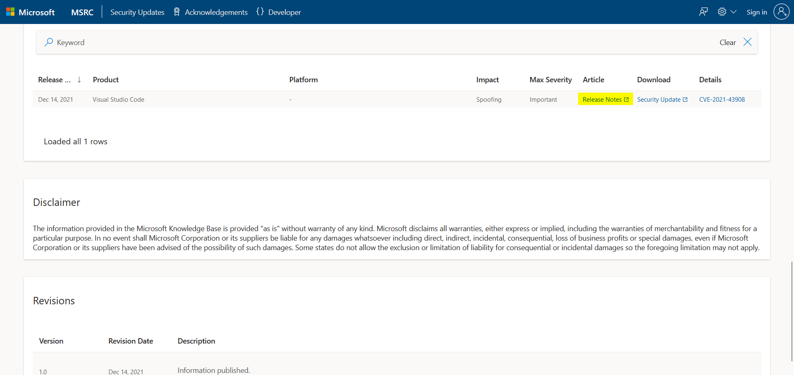The height and width of the screenshot is (375, 794).
Task: Expand the settings dropdown chevron
Action: coord(734,12)
